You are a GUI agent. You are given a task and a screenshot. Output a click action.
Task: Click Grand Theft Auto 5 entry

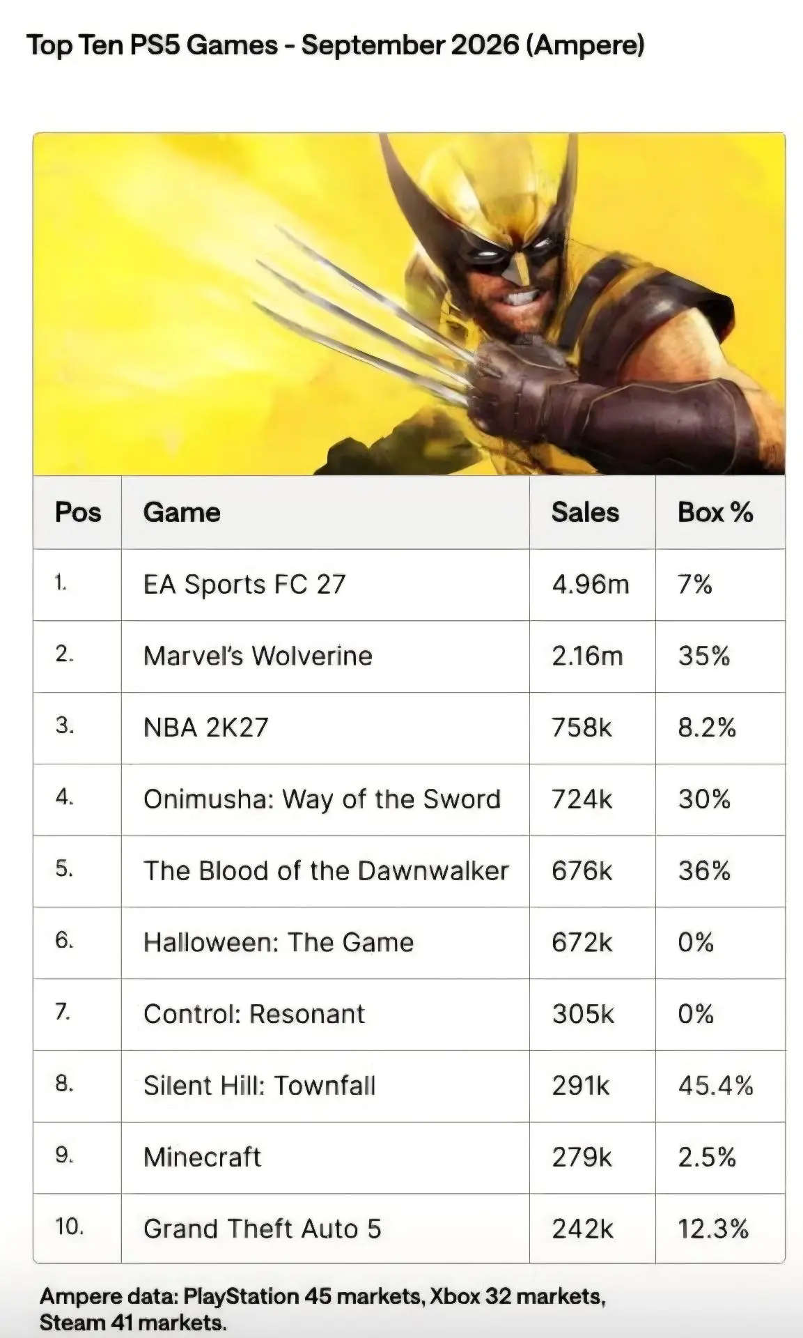point(263,1229)
